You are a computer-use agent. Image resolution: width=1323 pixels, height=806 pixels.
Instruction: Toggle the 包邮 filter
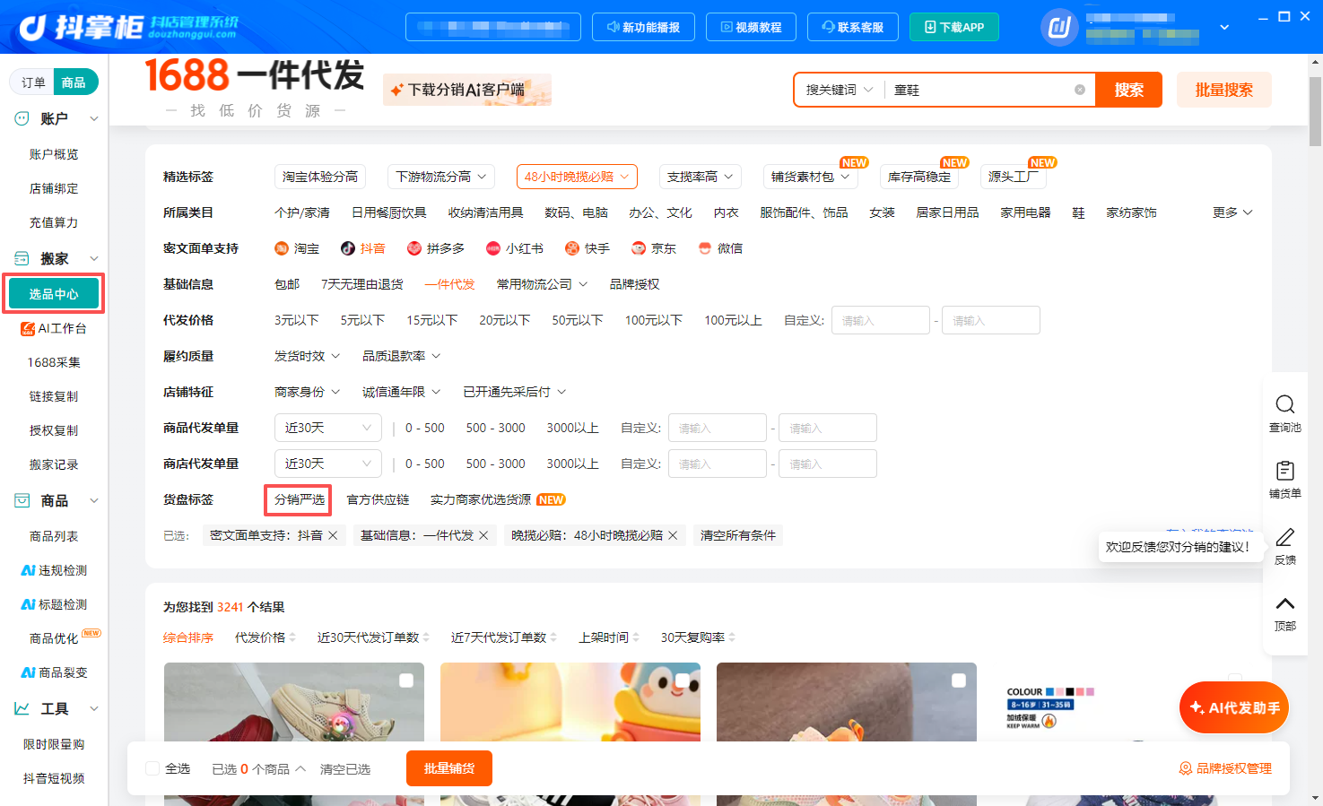pos(287,284)
